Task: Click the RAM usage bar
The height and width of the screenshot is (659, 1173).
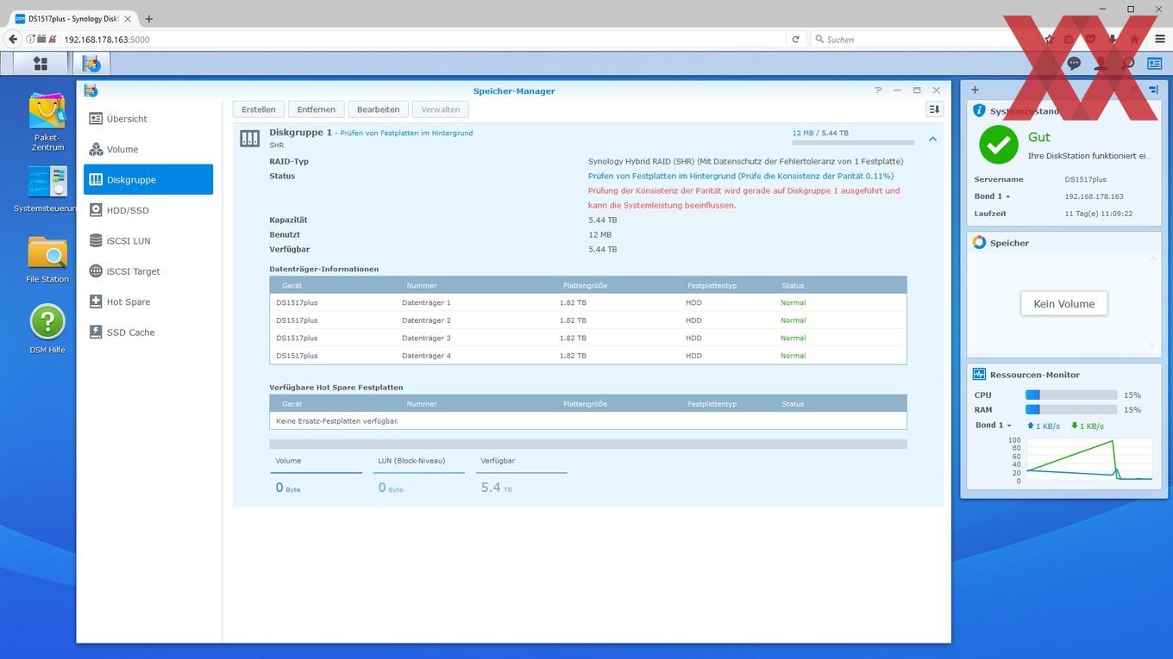Action: [x=1071, y=410]
